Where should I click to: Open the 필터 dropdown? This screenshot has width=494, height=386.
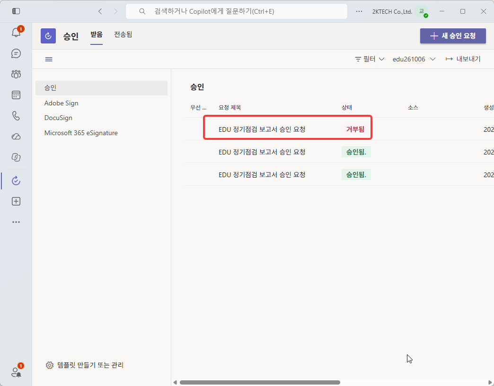(x=370, y=59)
